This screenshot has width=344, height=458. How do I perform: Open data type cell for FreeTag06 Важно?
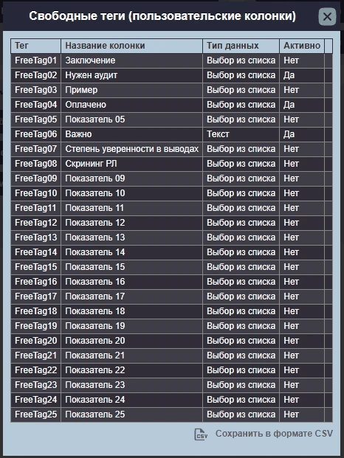coord(241,134)
